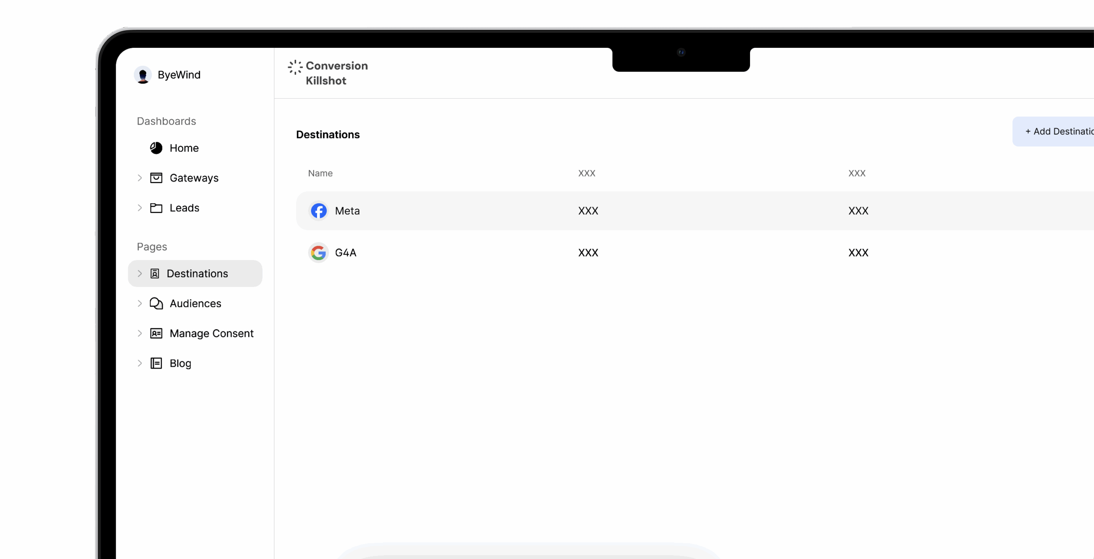Click the Audiences chat bubbles icon
Screen dimensions: 1094x559
pyautogui.click(x=156, y=304)
